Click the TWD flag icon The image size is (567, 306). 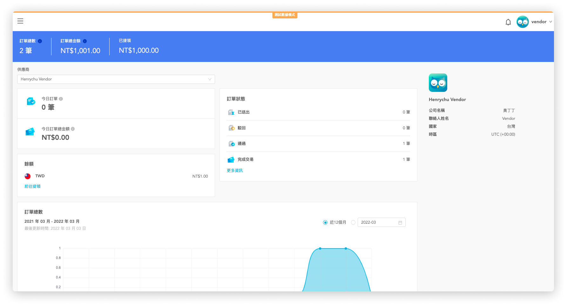28,176
